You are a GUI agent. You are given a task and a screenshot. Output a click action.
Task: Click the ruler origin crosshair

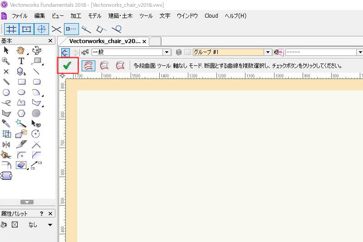(x=62, y=76)
